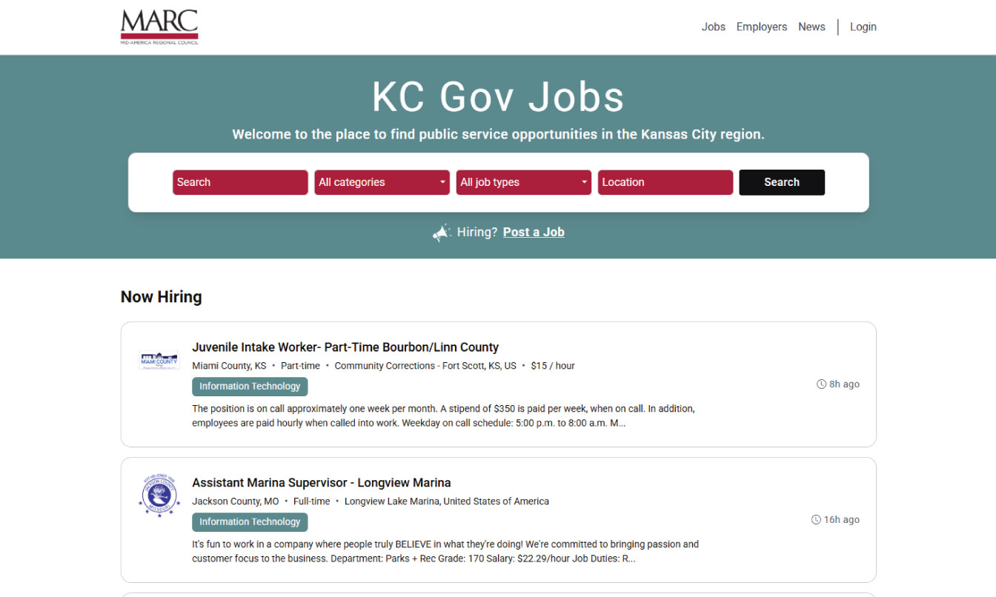Select the Information Technology tag on Juvenile Intake listing
Screen dimensions: 996x597
[250, 386]
